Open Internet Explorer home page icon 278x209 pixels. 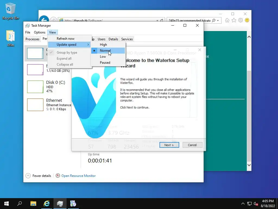pos(227,20)
